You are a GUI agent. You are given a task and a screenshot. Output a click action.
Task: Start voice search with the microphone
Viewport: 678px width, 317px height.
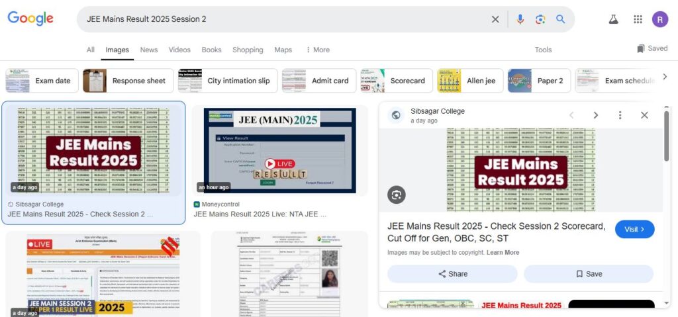click(520, 19)
